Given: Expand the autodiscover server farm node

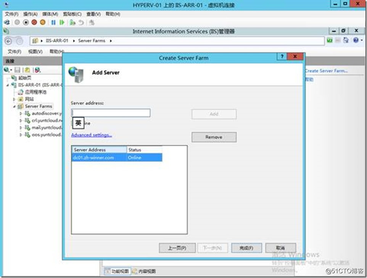Looking at the screenshot, I should point(21,113).
